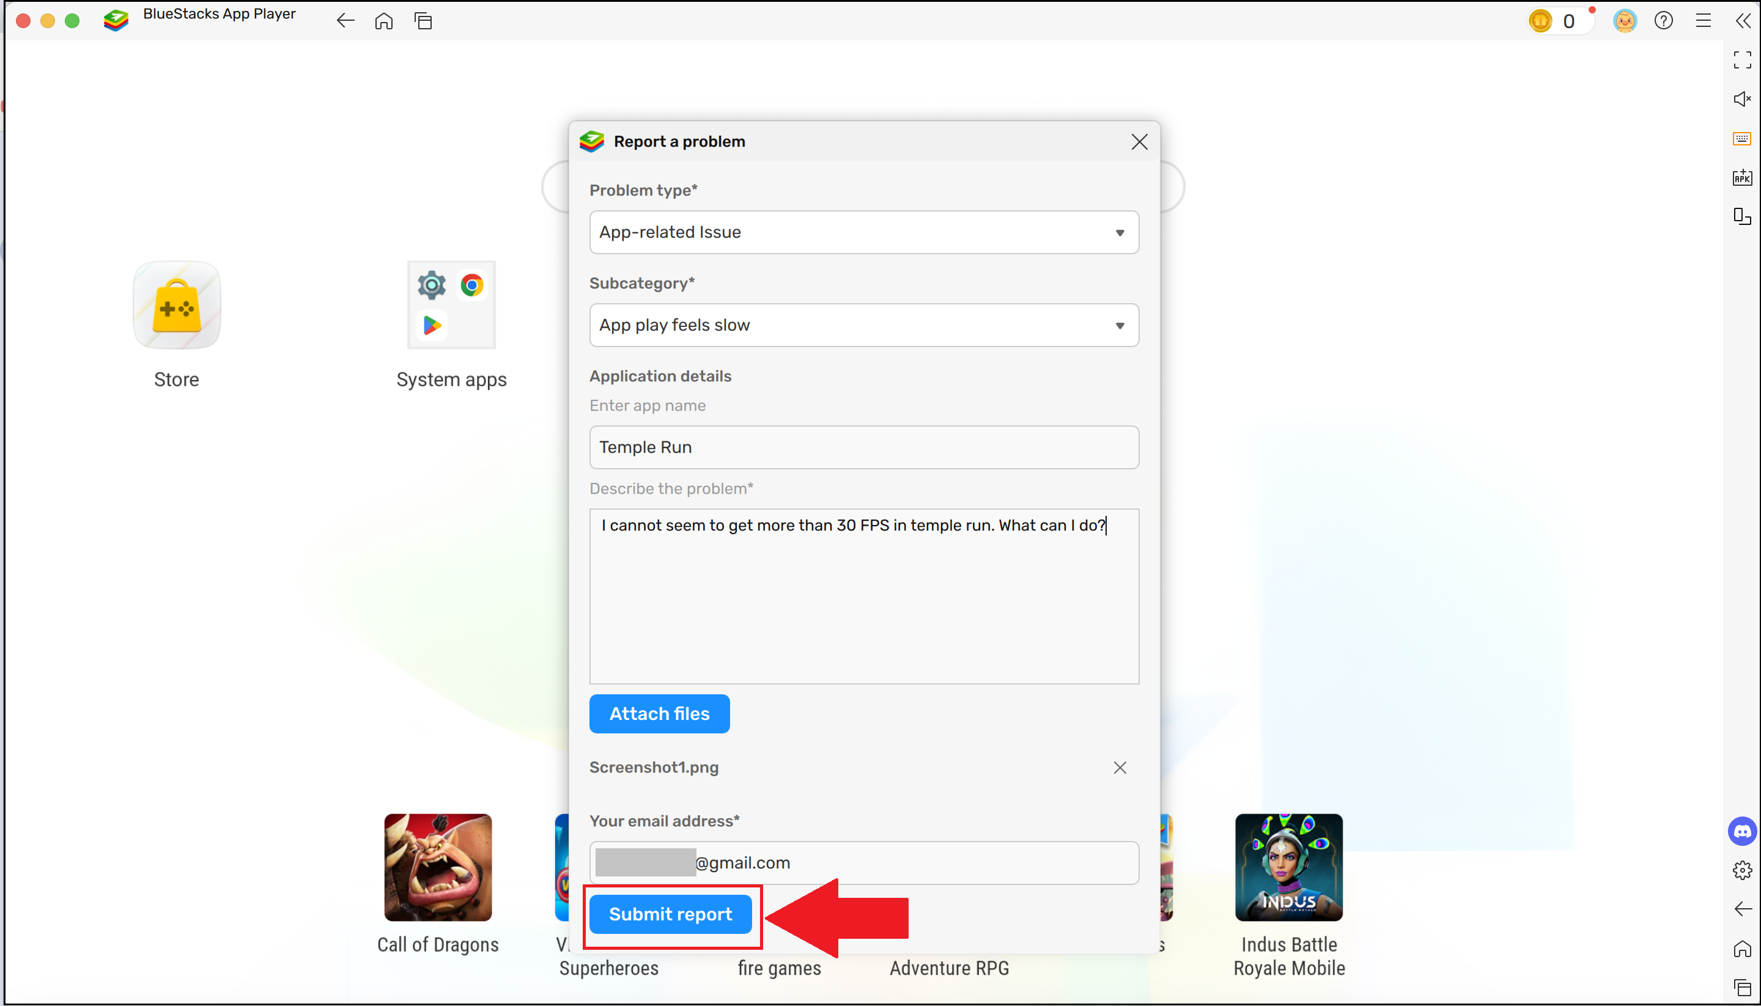
Task: Enter fullscreen mode from the sidebar
Action: (x=1742, y=60)
